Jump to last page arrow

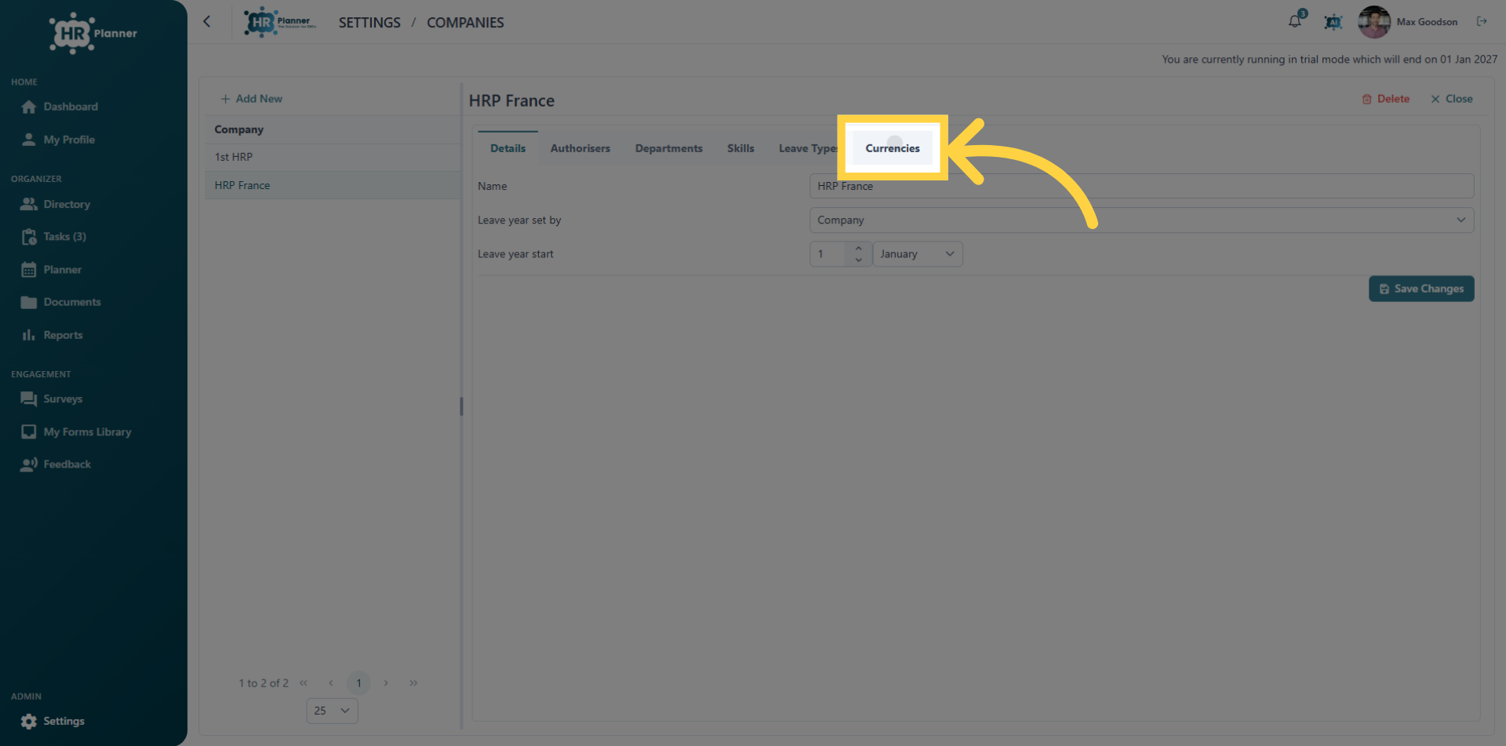click(413, 683)
